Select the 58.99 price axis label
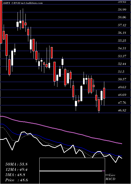 (x=123, y=10)
